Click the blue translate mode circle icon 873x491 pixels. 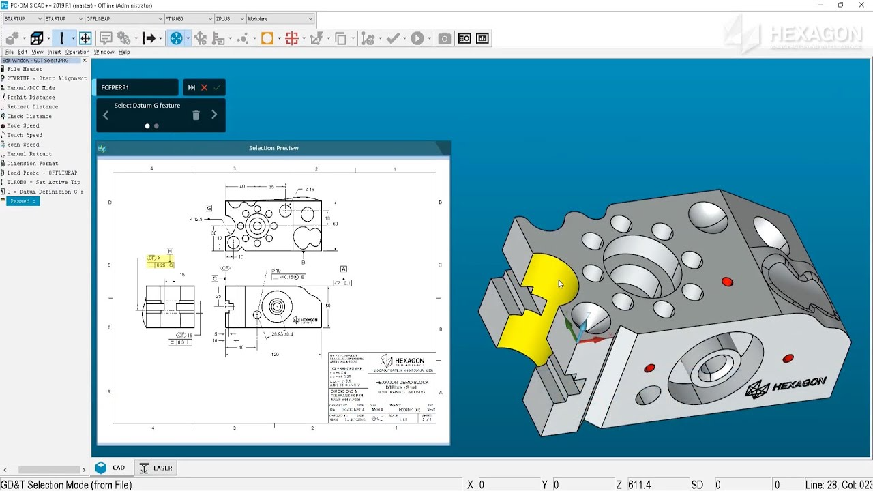pyautogui.click(x=176, y=38)
